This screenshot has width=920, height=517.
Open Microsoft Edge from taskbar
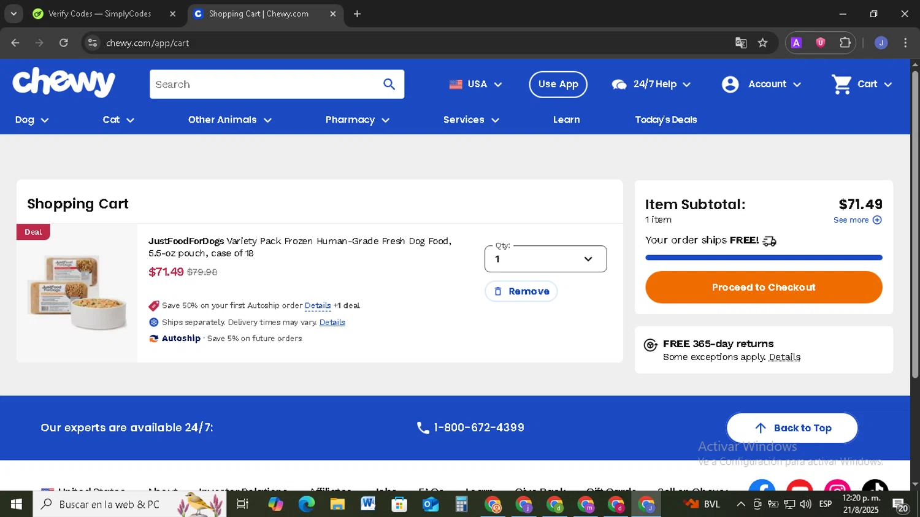pos(306,504)
